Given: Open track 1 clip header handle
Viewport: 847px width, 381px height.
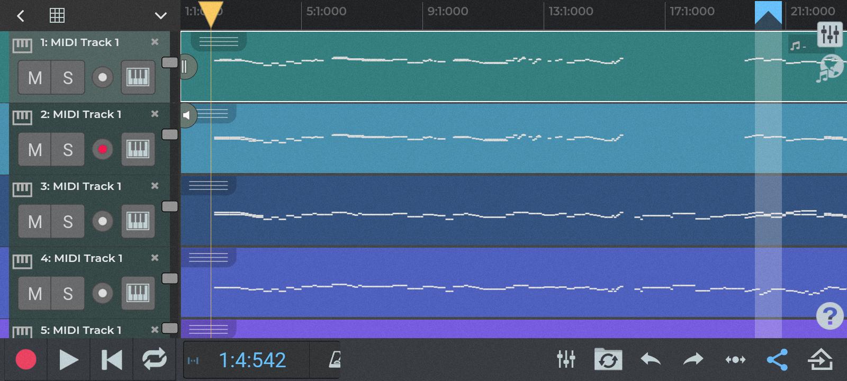Looking at the screenshot, I should click(219, 41).
